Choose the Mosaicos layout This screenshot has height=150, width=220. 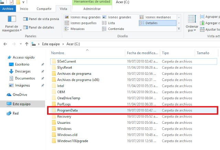(75, 29)
